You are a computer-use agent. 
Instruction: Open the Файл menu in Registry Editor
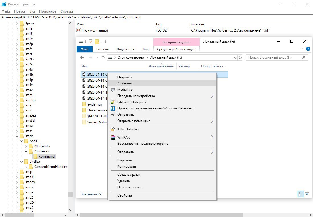coord(6,11)
